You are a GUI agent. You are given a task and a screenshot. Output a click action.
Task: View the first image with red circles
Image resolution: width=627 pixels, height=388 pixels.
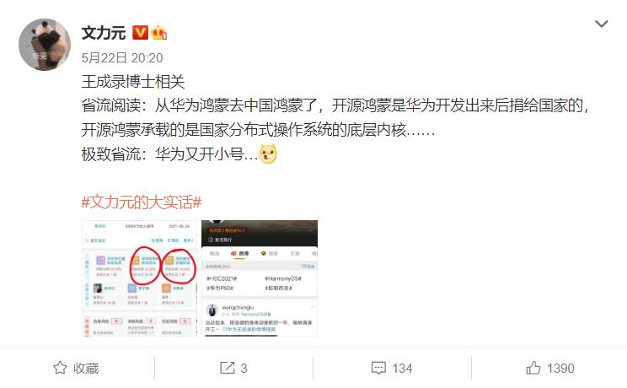[140, 278]
